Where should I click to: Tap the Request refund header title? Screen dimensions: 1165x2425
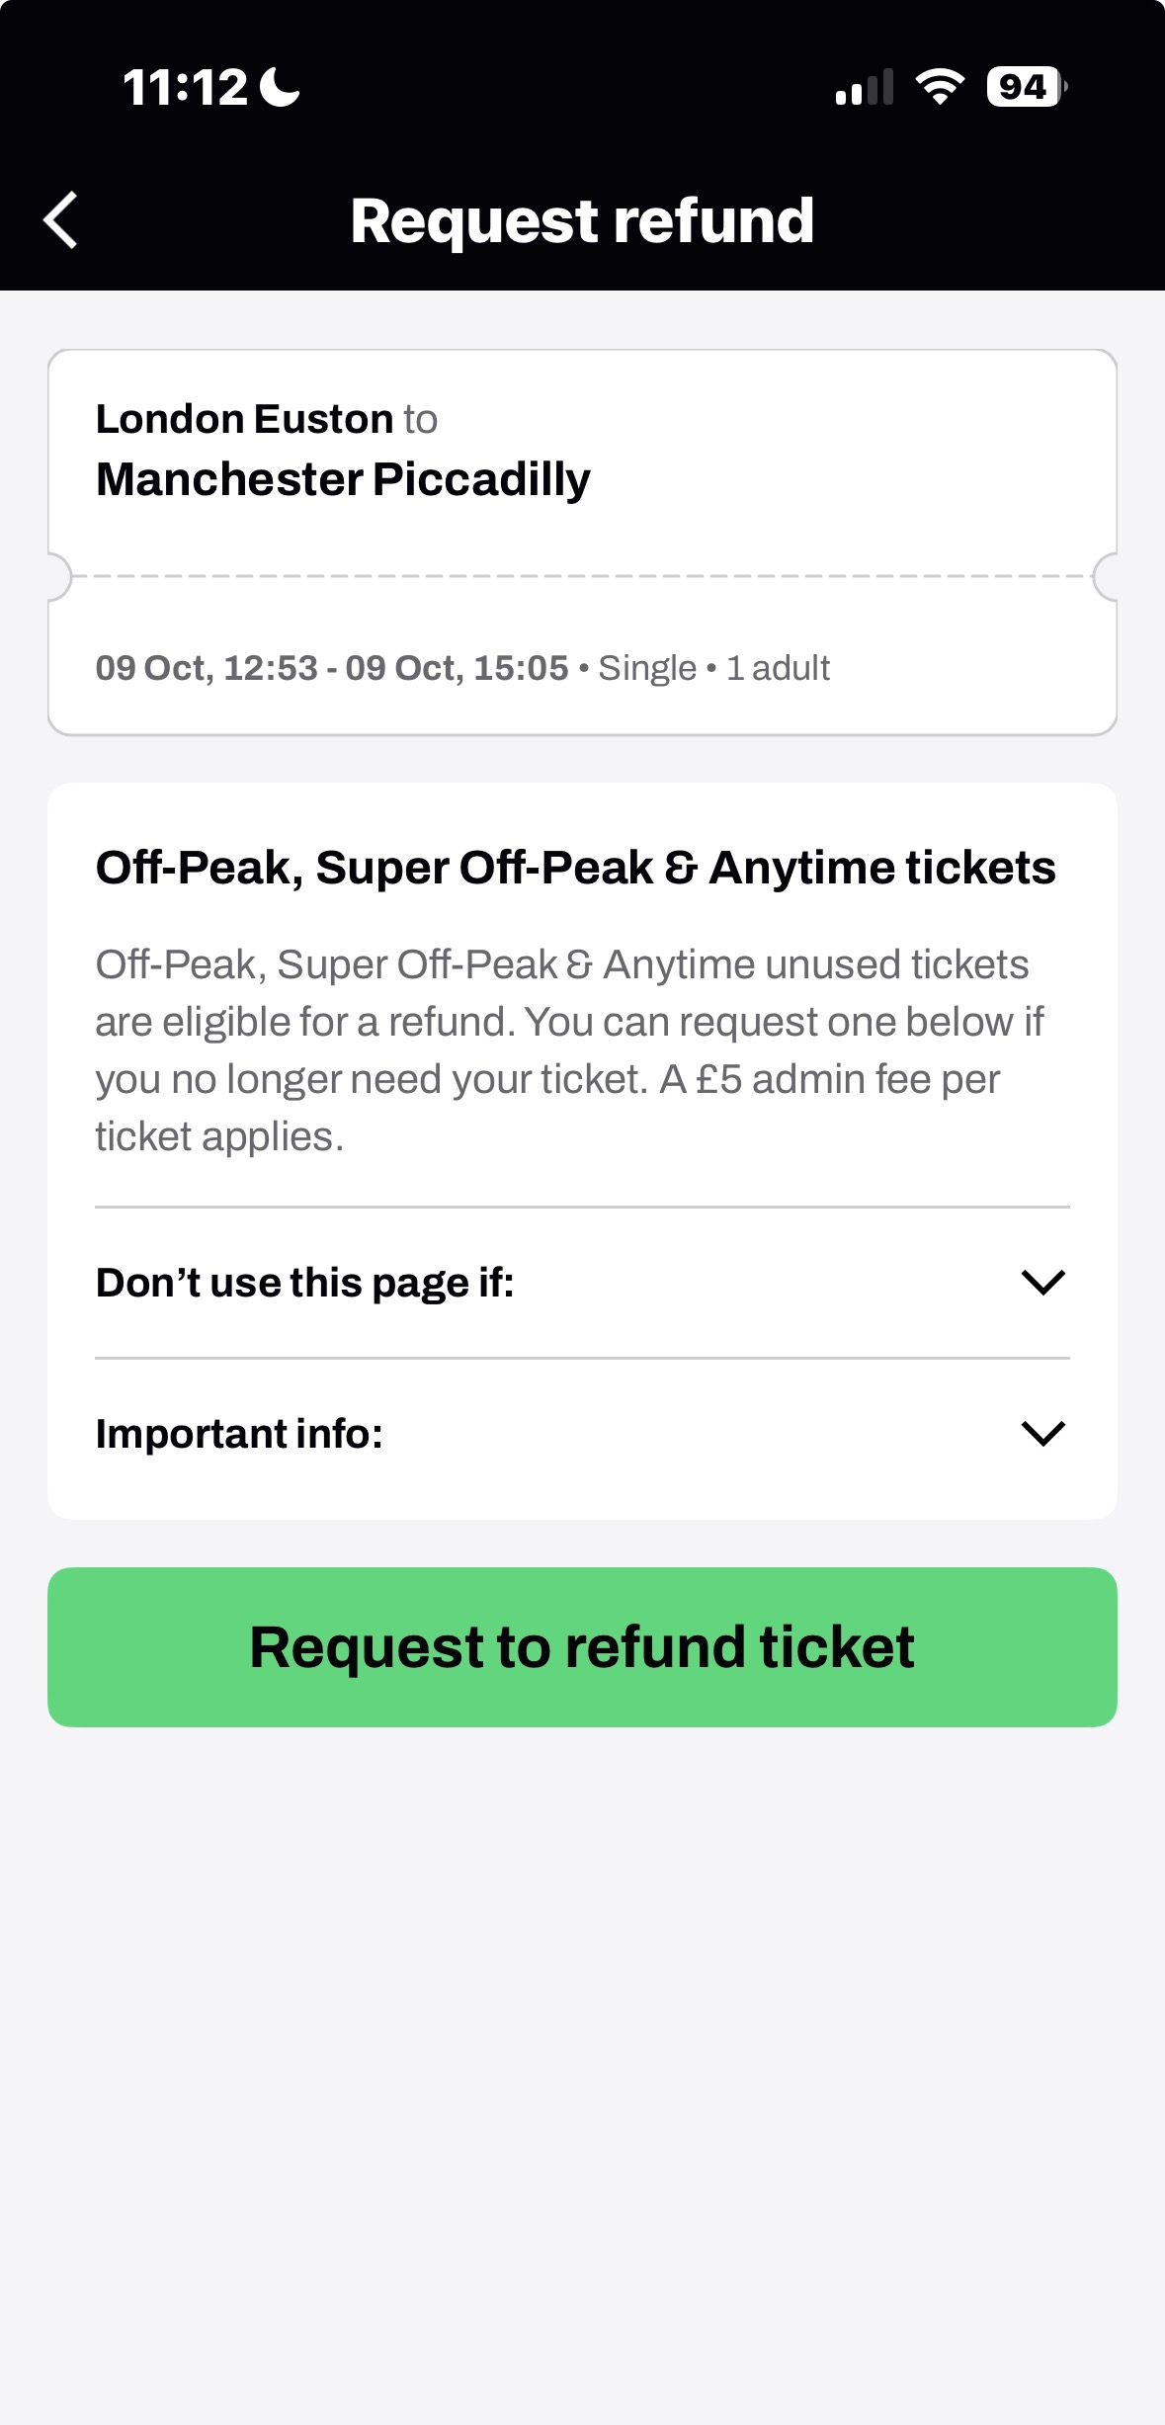[582, 220]
